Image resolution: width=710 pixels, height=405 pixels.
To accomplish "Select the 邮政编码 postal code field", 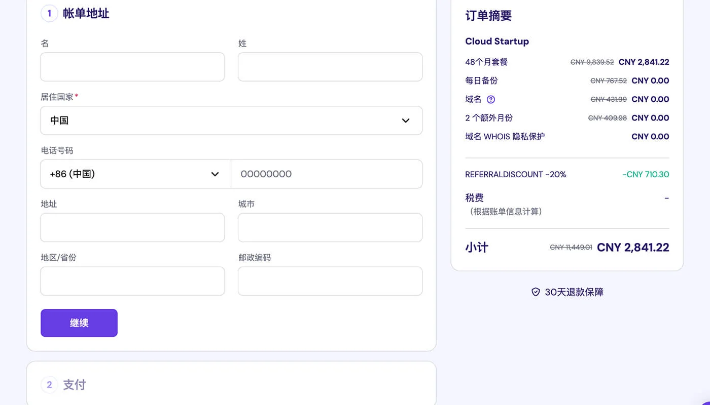I will coord(330,281).
